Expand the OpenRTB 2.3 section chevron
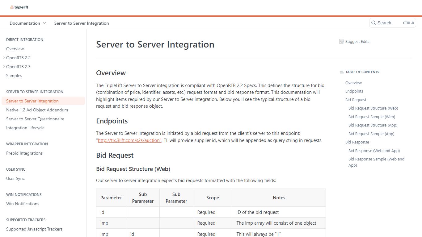 (x=4, y=67)
